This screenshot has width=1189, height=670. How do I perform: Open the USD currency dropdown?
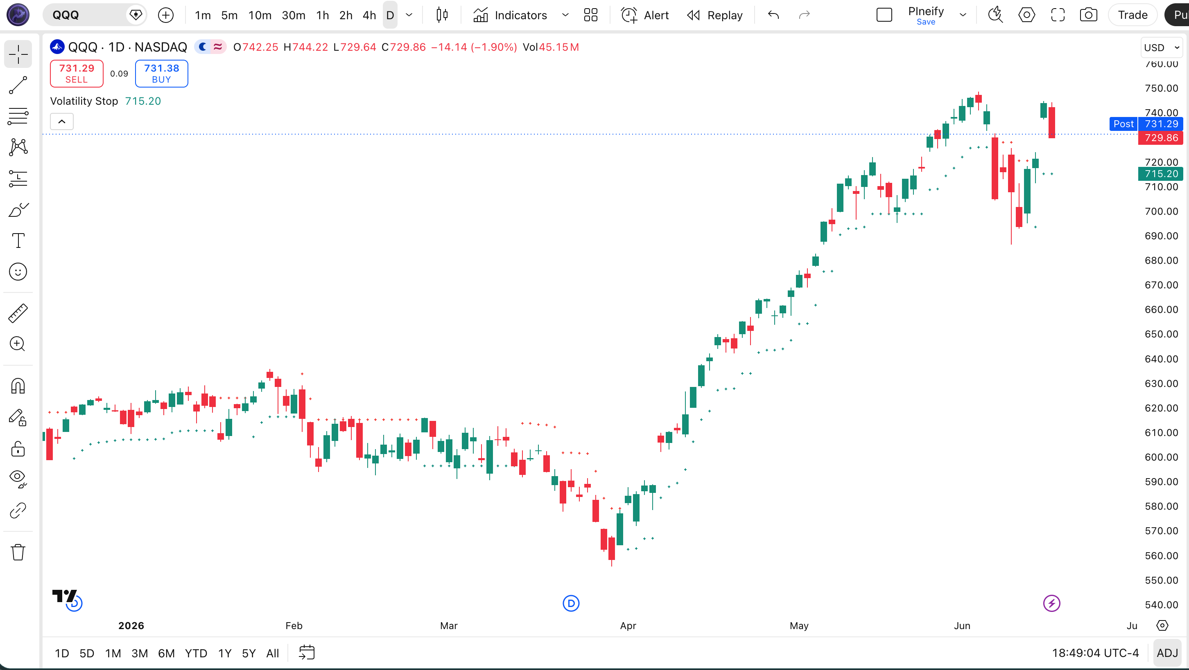(1162, 47)
